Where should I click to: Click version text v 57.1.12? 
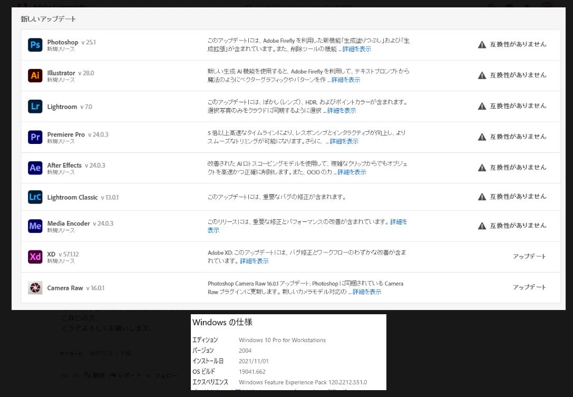click(x=69, y=254)
